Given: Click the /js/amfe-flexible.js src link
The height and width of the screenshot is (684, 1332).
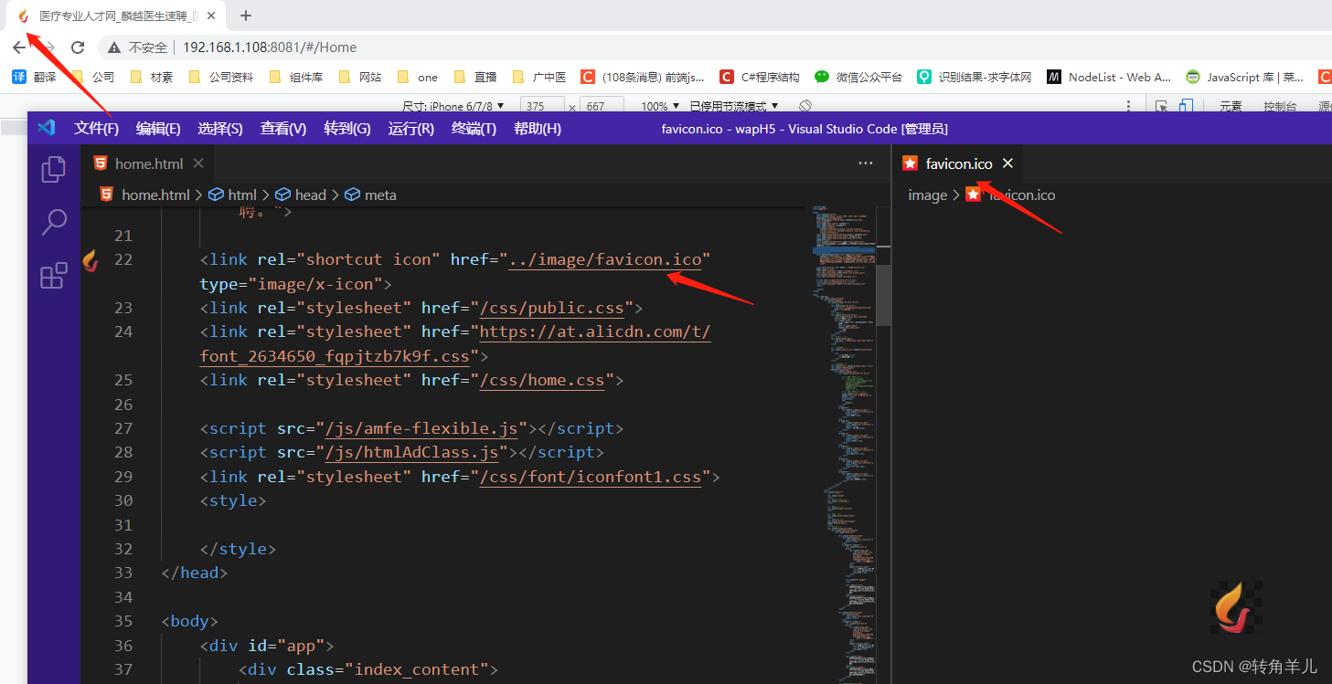Looking at the screenshot, I should [x=422, y=428].
